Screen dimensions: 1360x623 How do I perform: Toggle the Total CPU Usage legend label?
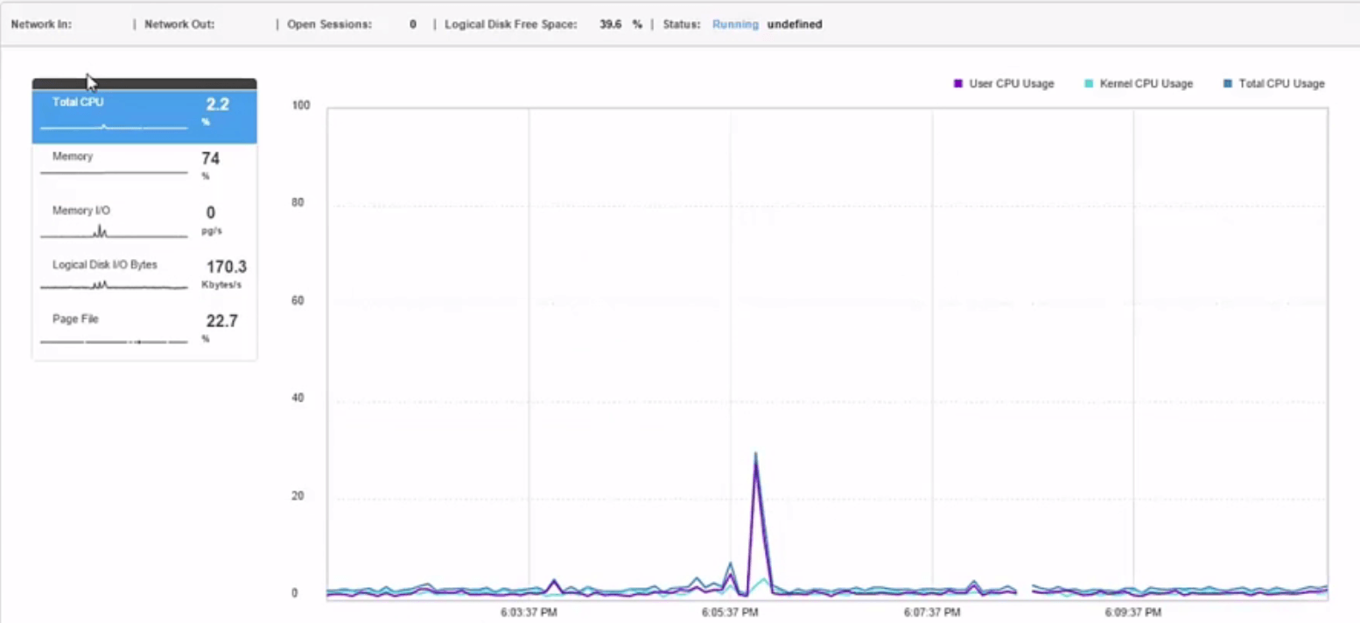pyautogui.click(x=1281, y=84)
